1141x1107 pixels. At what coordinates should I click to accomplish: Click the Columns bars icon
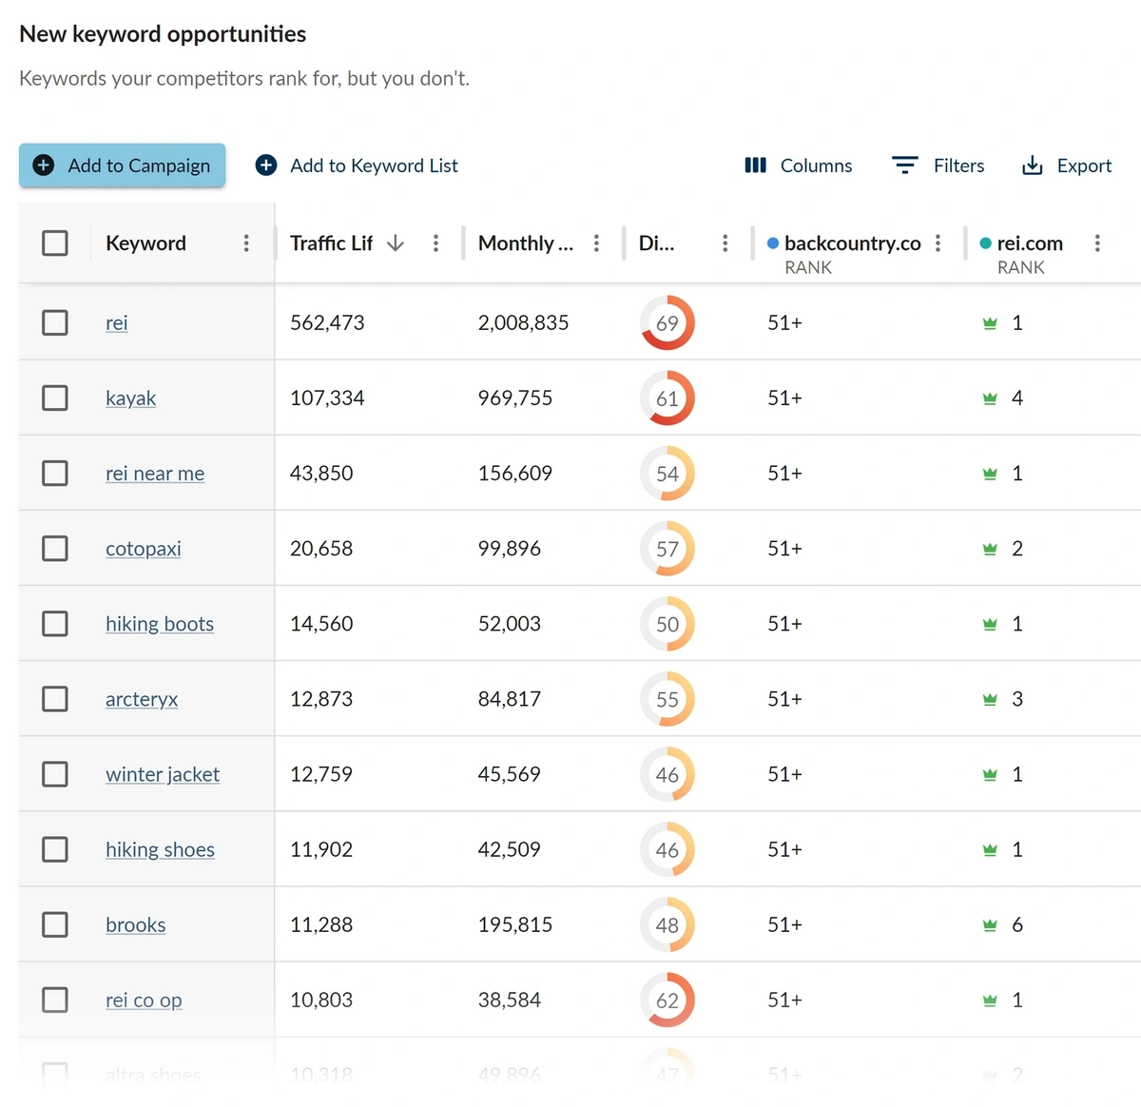[x=755, y=165]
